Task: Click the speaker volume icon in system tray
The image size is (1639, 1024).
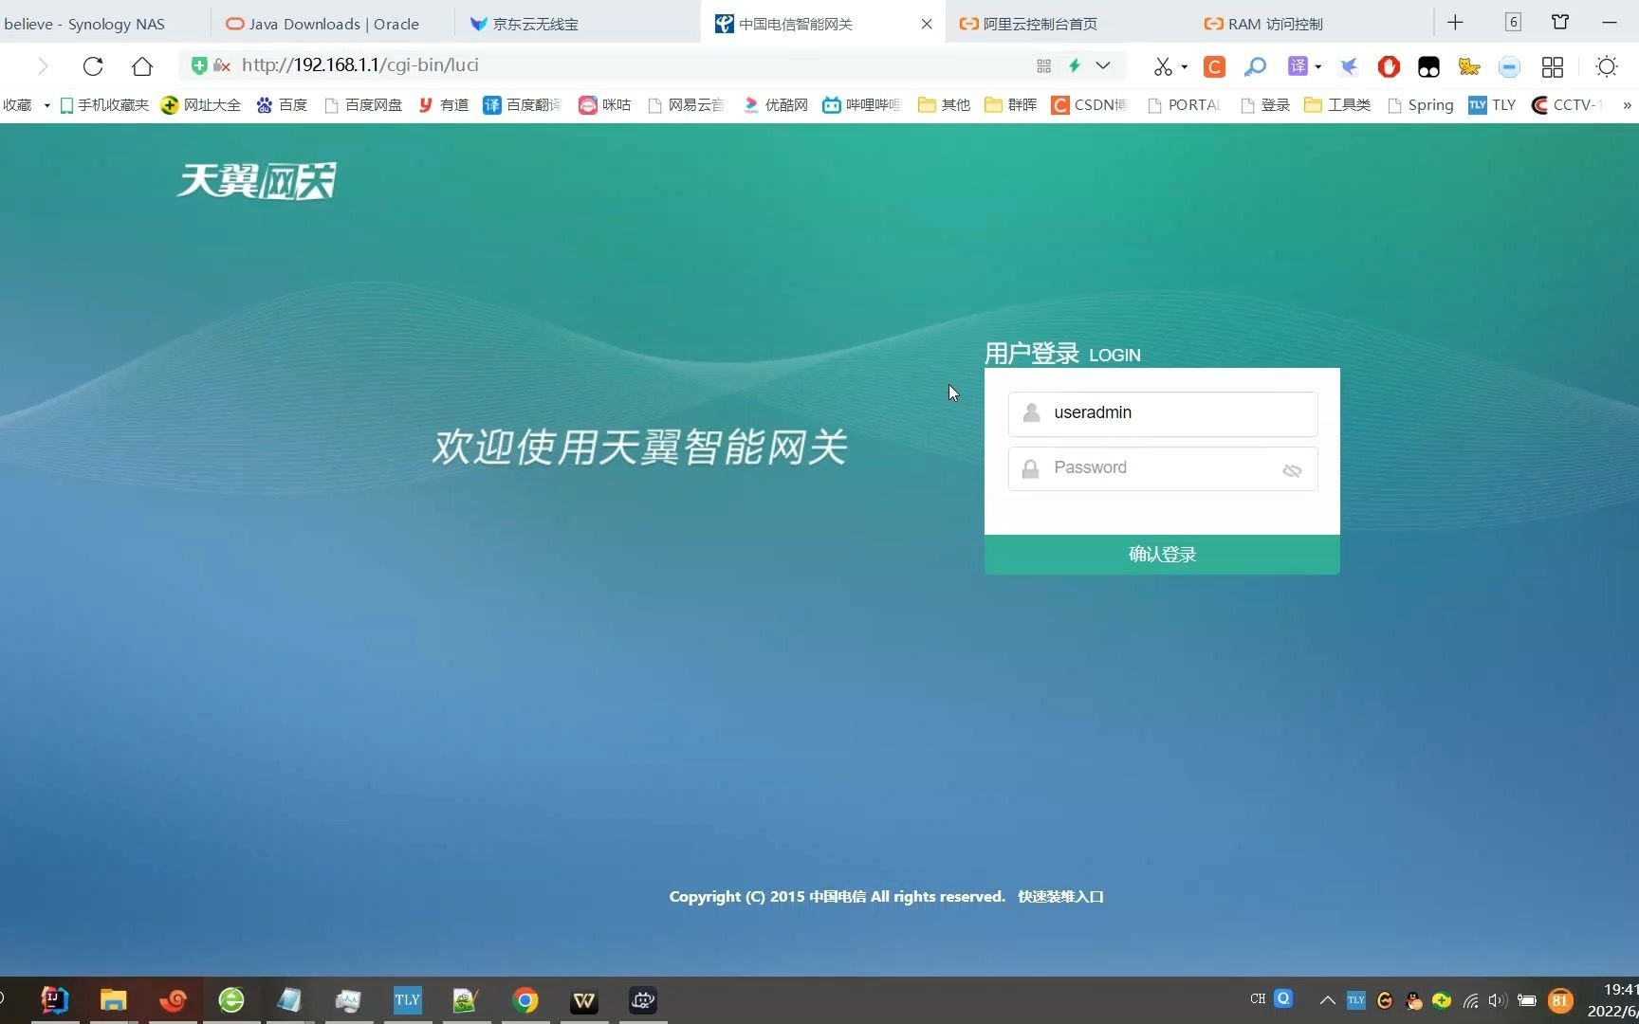Action: [x=1498, y=1000]
